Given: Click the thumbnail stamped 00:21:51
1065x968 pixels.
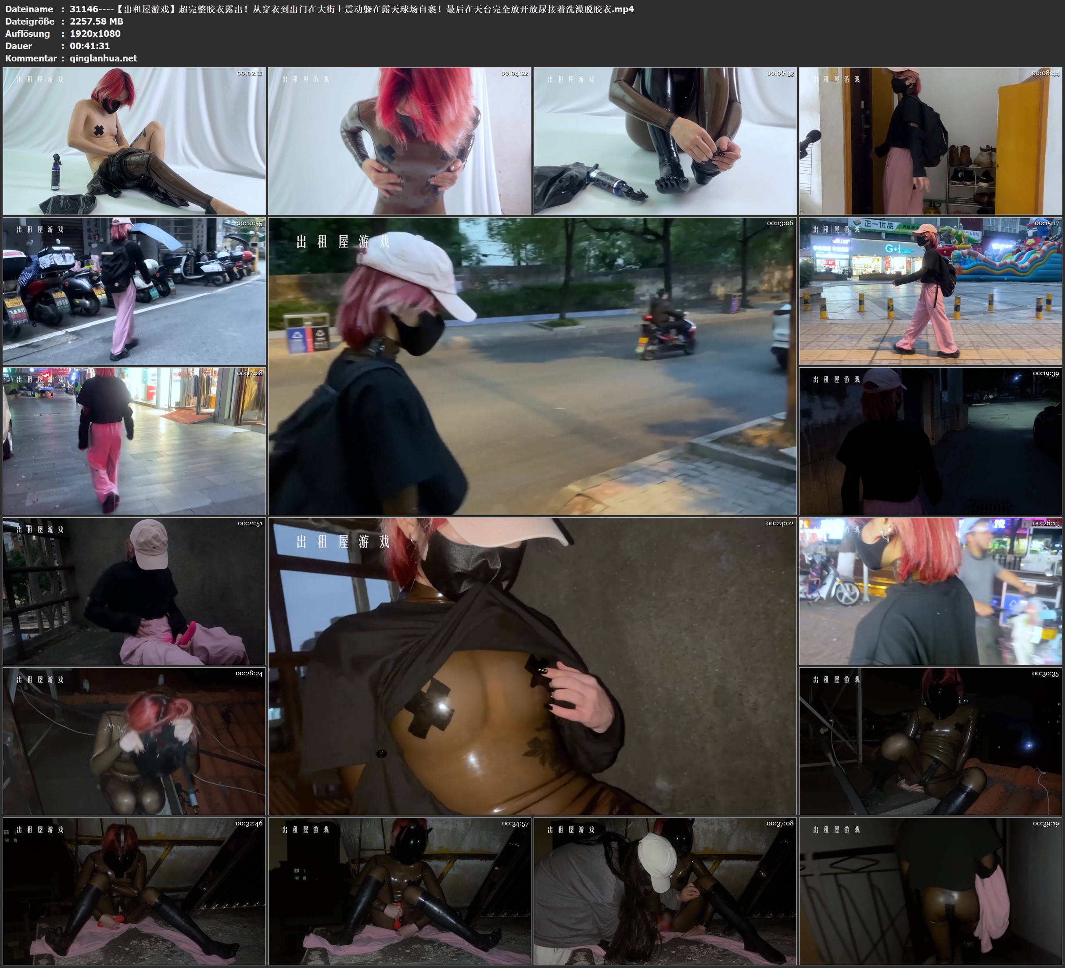Looking at the screenshot, I should pyautogui.click(x=134, y=591).
